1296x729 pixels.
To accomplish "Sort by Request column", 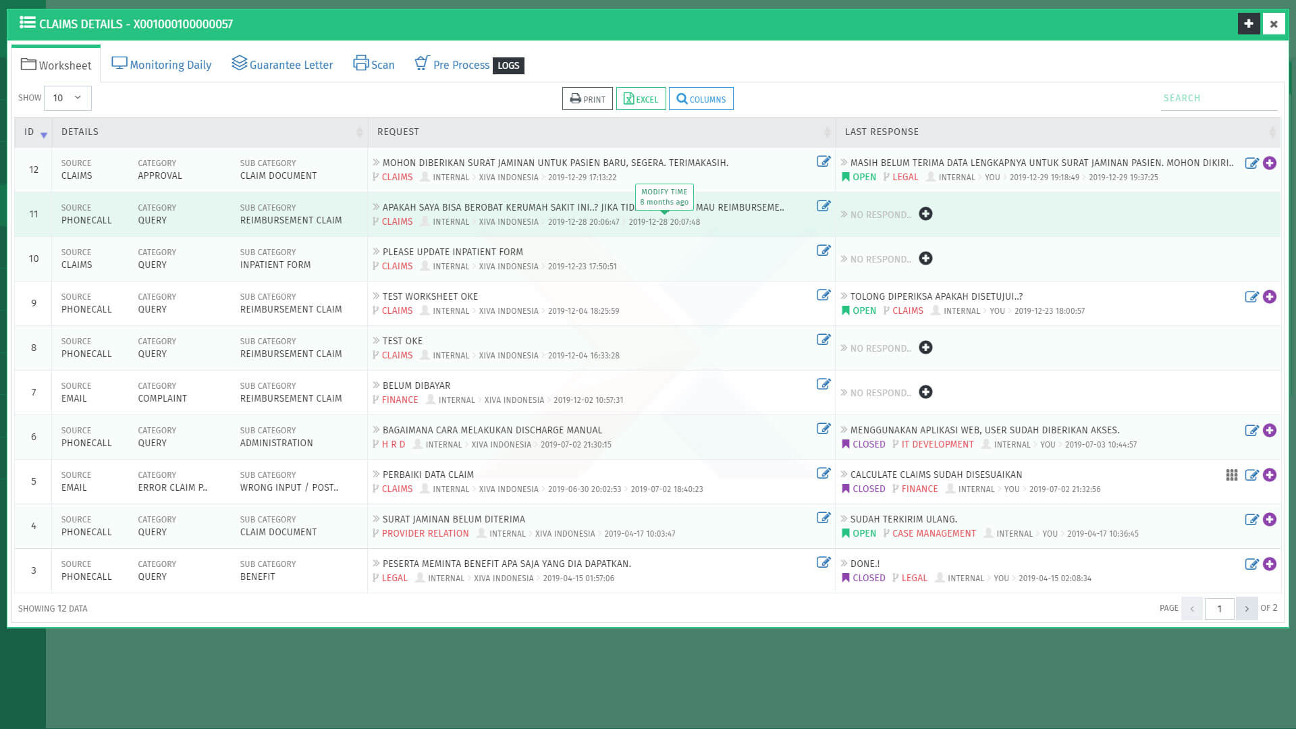I will (601, 132).
